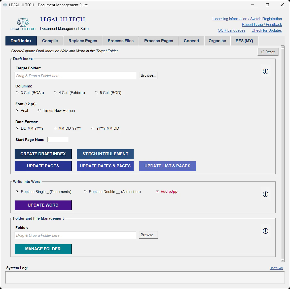Click the scrollbar down arrow

point(282,260)
